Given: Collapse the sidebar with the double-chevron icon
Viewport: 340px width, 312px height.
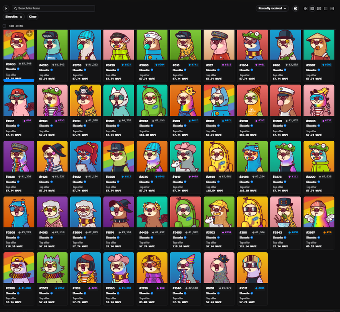Looking at the screenshot, I should [6, 8].
